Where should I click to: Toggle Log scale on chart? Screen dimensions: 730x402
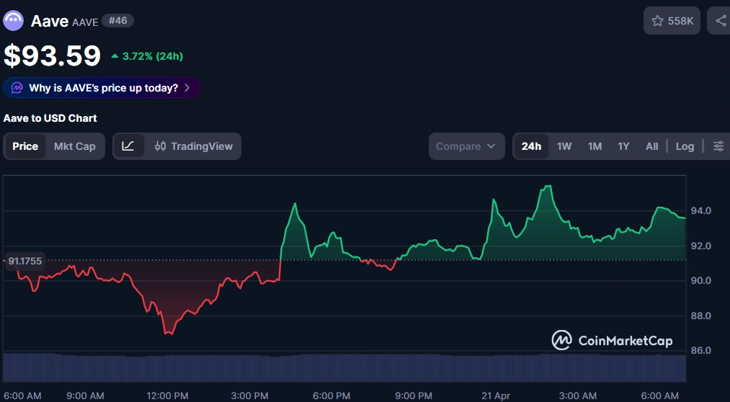(x=685, y=146)
